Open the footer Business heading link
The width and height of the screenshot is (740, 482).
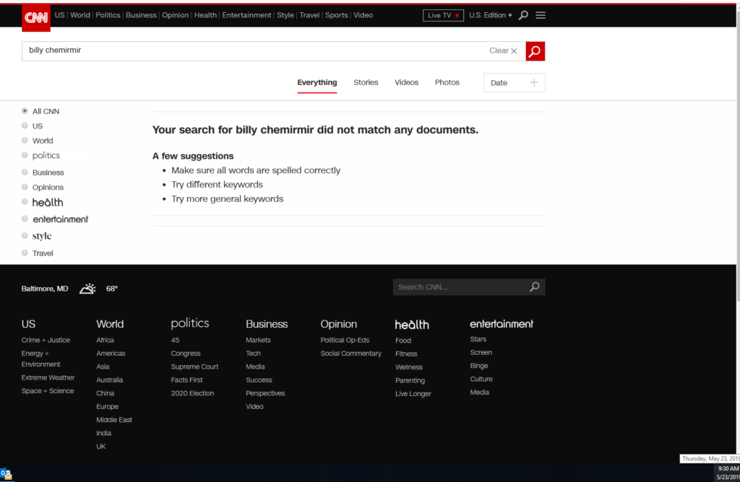tap(267, 324)
